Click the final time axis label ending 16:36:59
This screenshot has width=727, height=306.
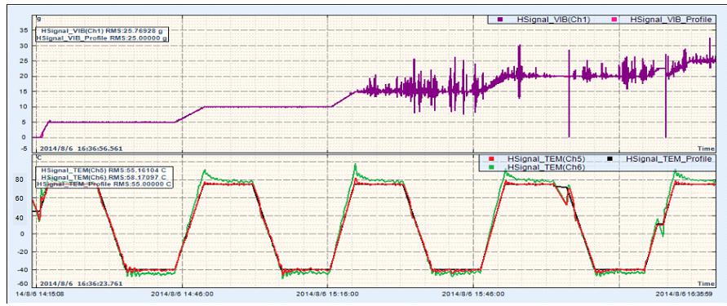point(685,294)
